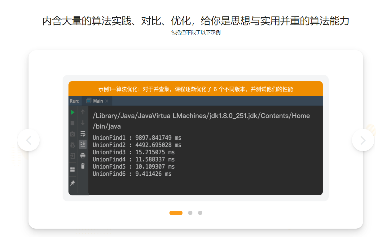Screen dimensions: 391x237
Task: Toggle the scroll to end icon
Action: (83, 144)
